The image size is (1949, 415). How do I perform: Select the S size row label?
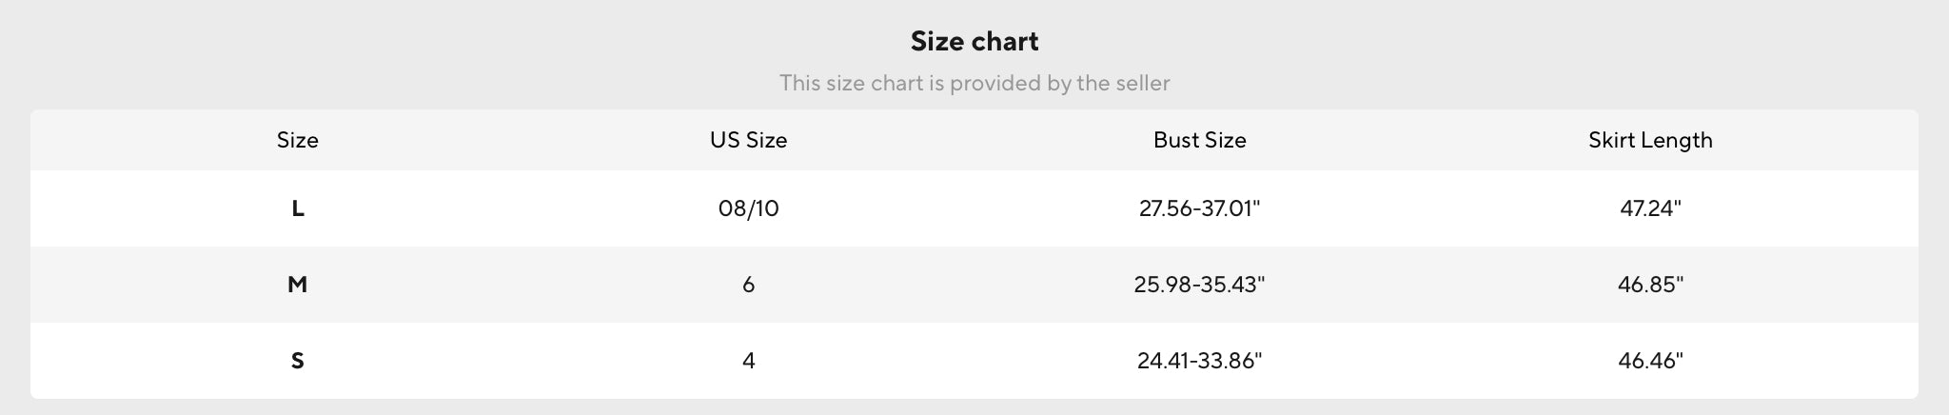pos(297,361)
